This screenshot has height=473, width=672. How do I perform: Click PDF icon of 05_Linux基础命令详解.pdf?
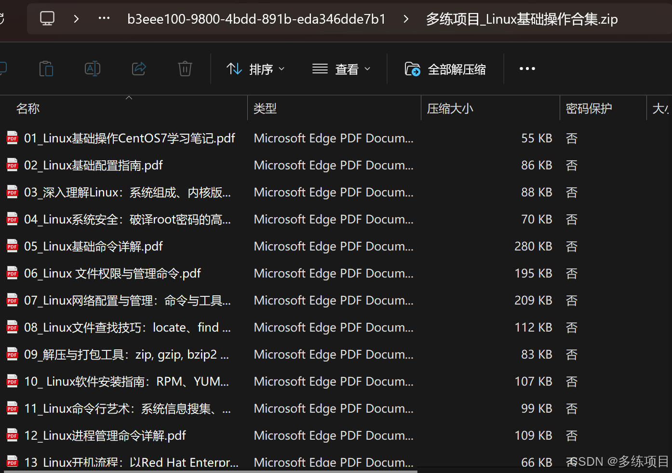[x=12, y=246]
